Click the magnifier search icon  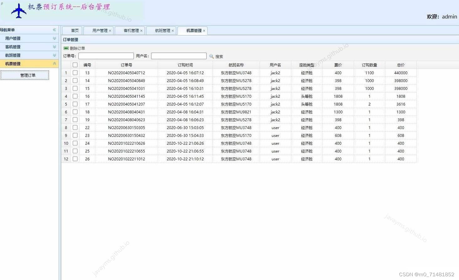[x=212, y=56]
